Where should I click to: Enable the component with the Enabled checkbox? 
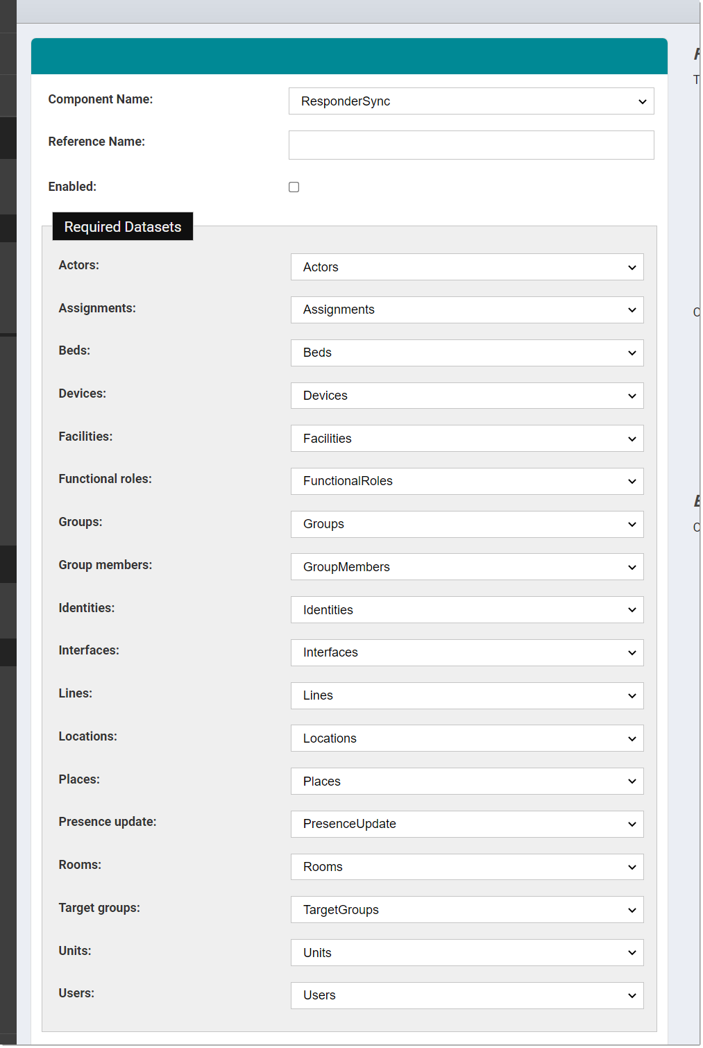294,187
